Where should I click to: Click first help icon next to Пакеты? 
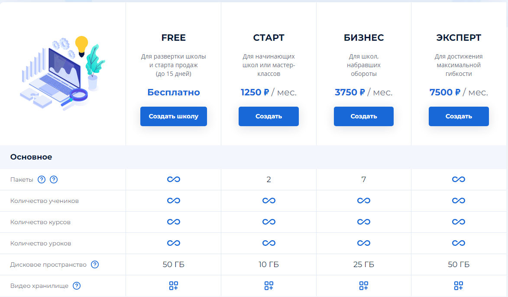pos(42,180)
